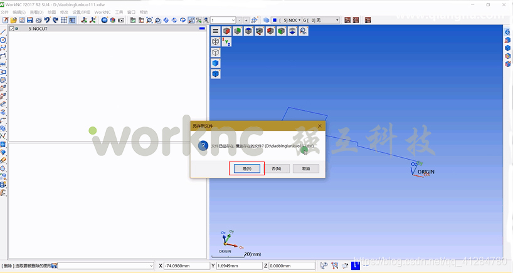This screenshot has height=273, width=513.
Task: Select the fillet corner tool
Action: pyautogui.click(x=3, y=120)
